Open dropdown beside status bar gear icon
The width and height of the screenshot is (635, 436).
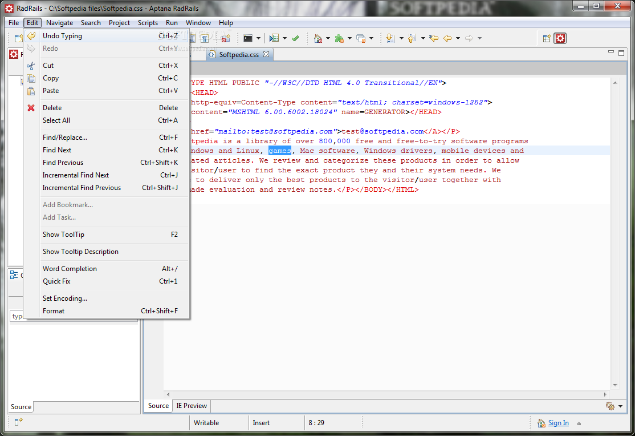620,406
